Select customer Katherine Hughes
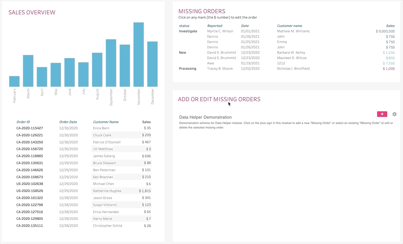 (x=107, y=191)
